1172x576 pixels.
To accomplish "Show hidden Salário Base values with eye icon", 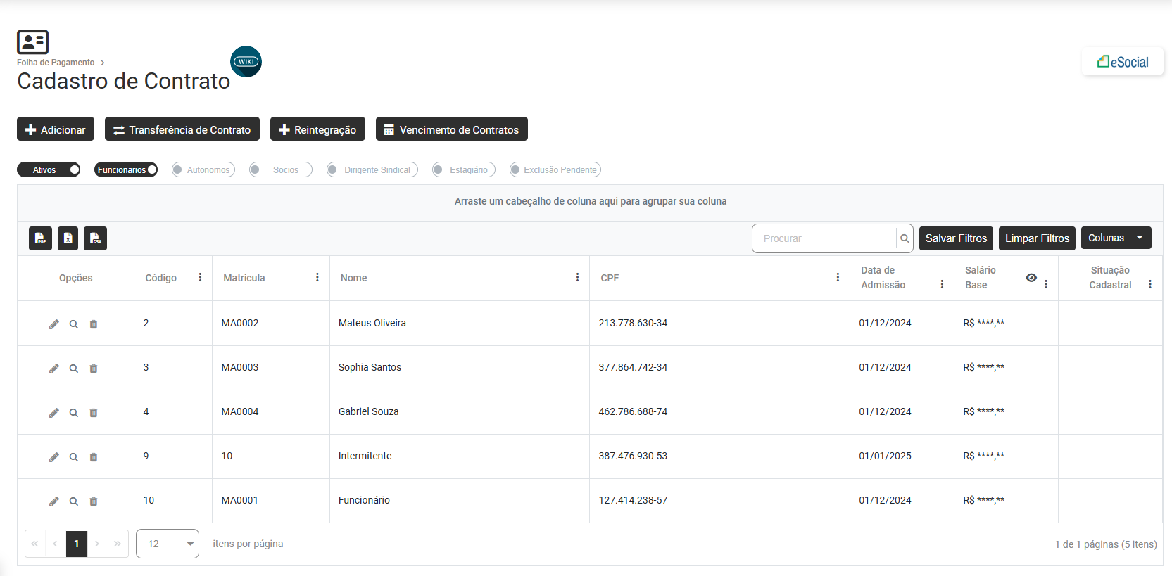I will pyautogui.click(x=1031, y=278).
